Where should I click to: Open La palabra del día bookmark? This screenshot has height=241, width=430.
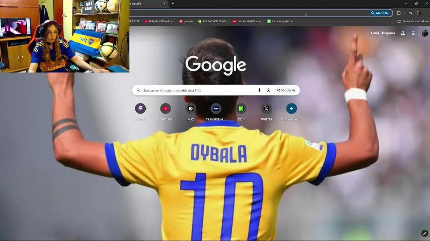click(280, 21)
